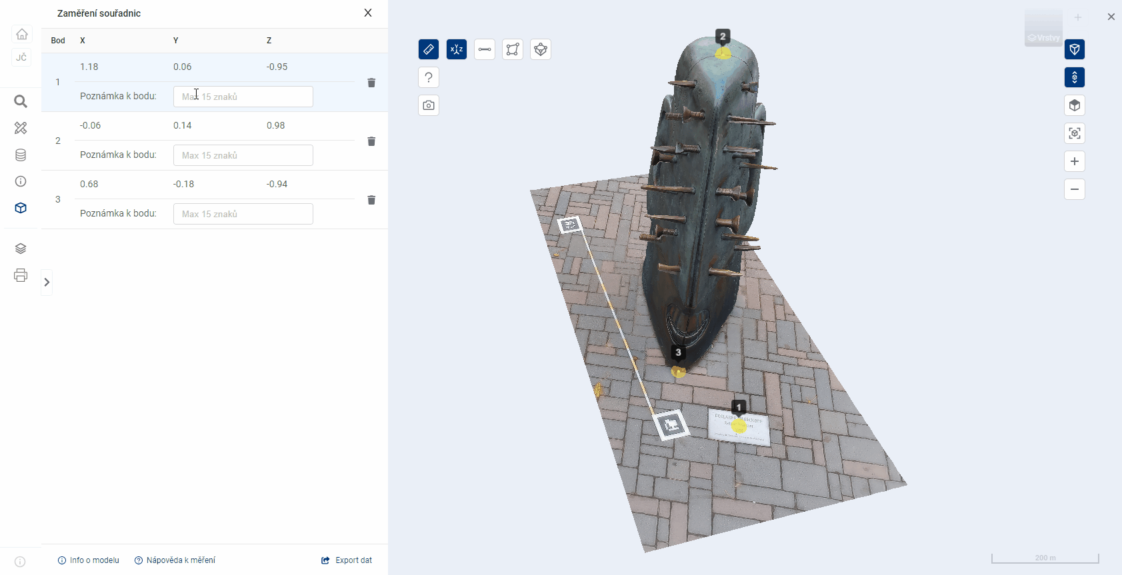Open the Vrstvy layers switcher

[x=1043, y=29]
